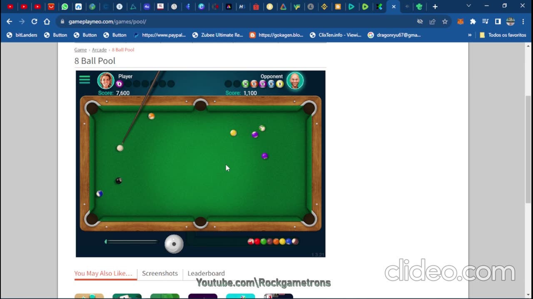
Task: Open the ClixTen.info bookmark
Action: pos(336,35)
